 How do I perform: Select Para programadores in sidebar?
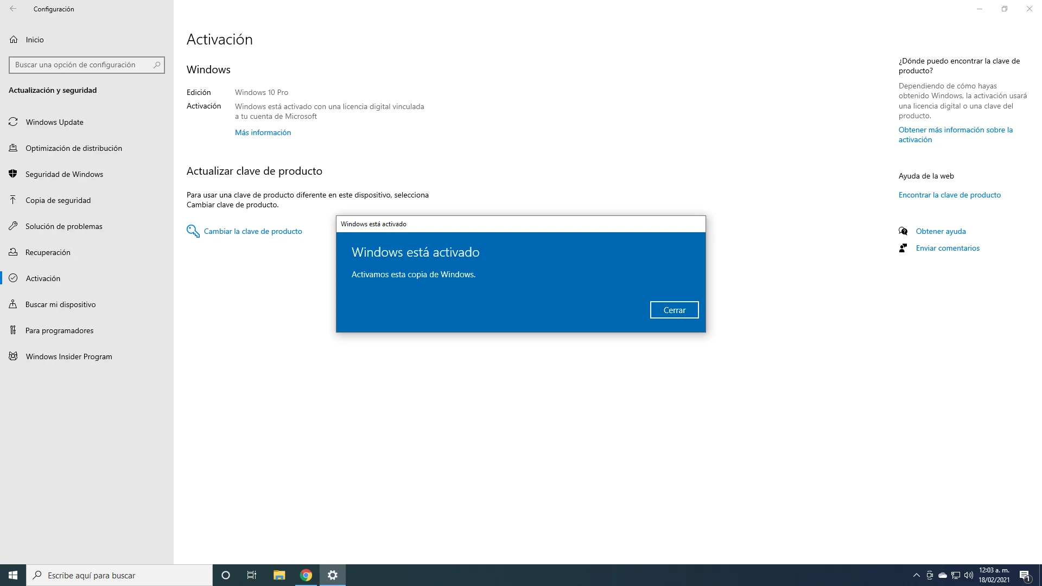(59, 330)
